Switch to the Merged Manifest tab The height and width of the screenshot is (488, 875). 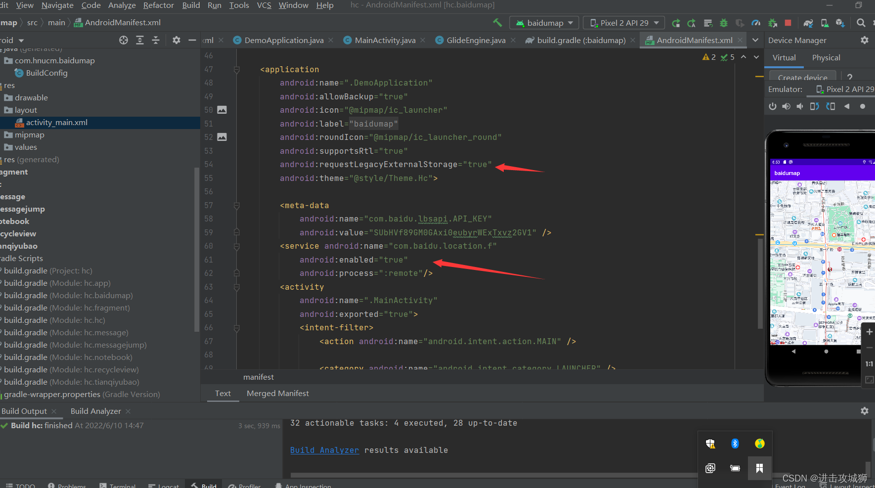point(277,394)
